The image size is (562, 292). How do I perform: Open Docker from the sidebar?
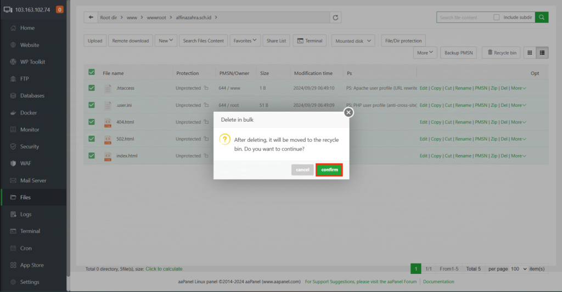29,113
